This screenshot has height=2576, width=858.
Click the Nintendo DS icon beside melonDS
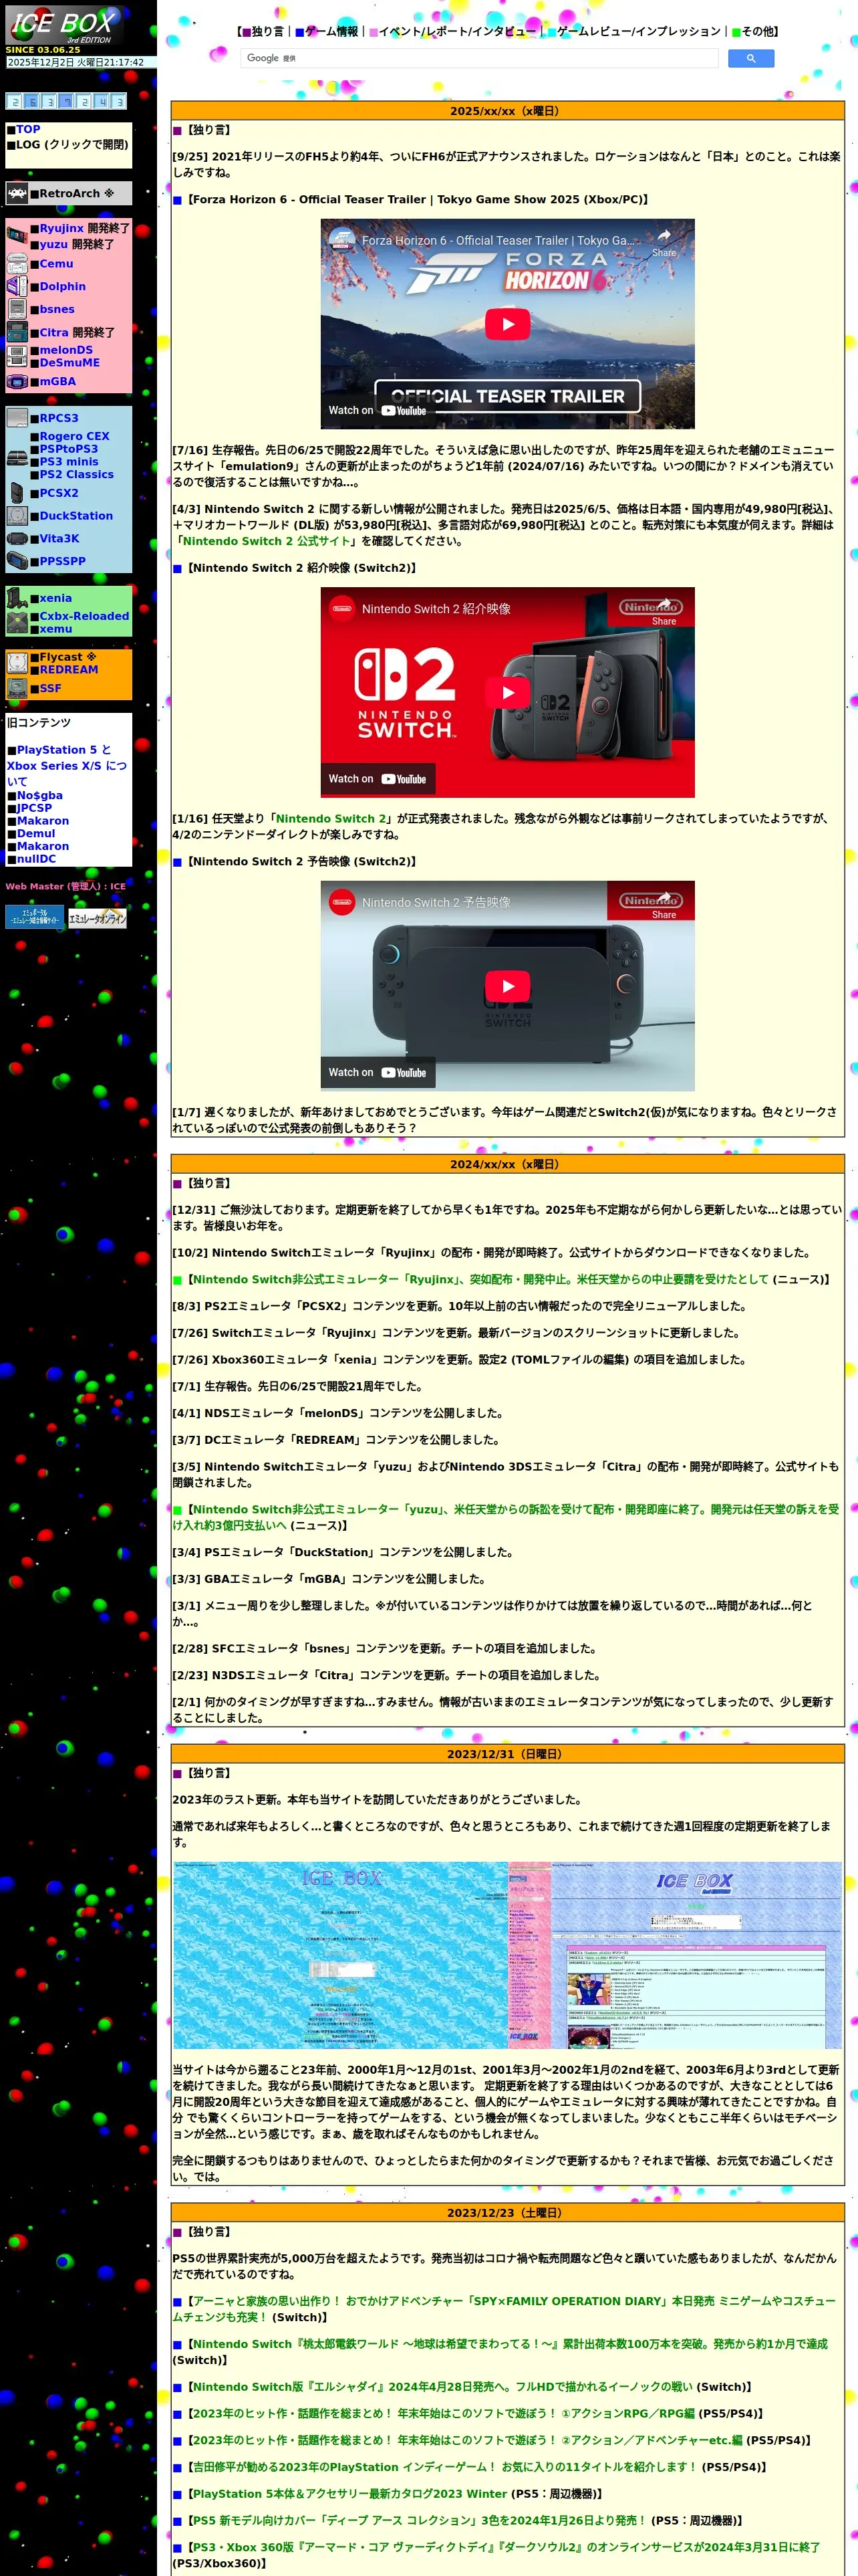pos(17,356)
